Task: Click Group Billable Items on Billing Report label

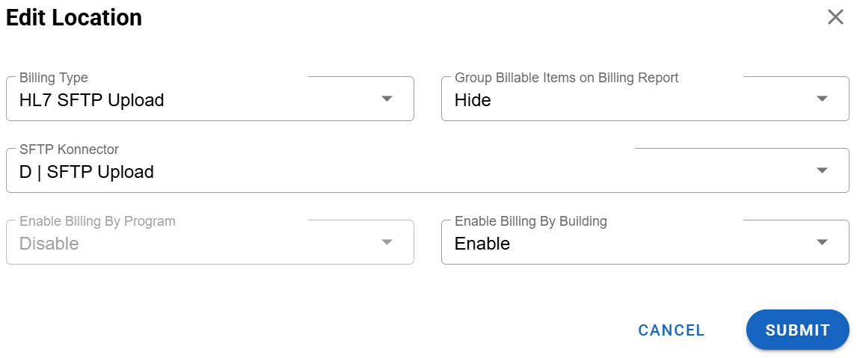Action: 566,78
